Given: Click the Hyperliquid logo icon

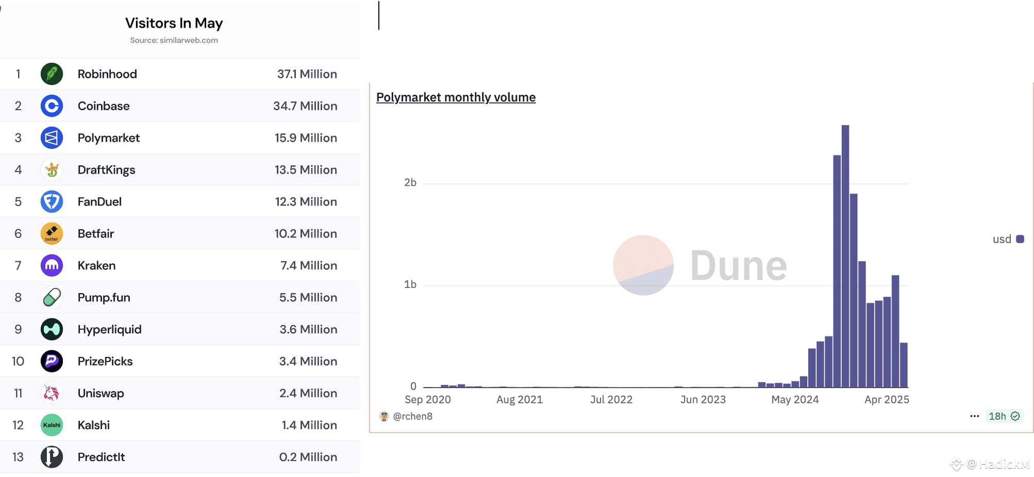Looking at the screenshot, I should coord(52,329).
